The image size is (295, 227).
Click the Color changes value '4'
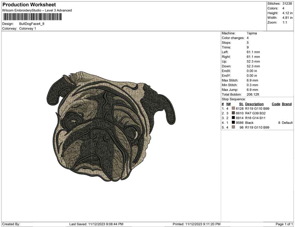(248, 38)
